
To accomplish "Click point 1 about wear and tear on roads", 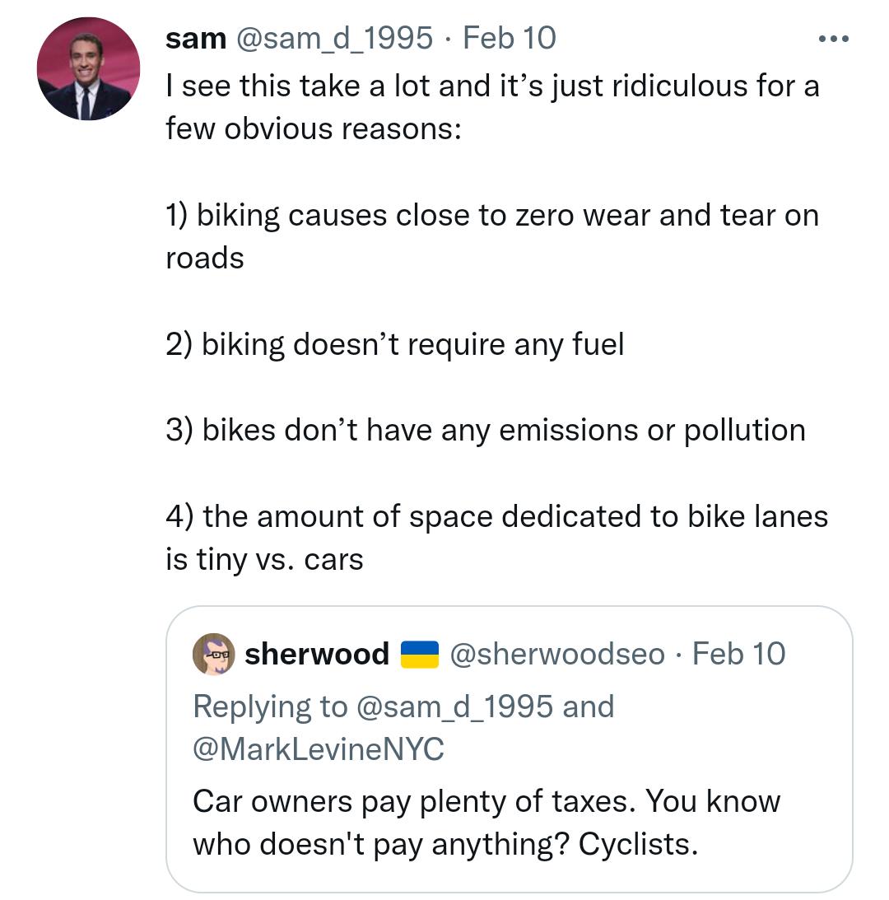I will click(x=491, y=215).
